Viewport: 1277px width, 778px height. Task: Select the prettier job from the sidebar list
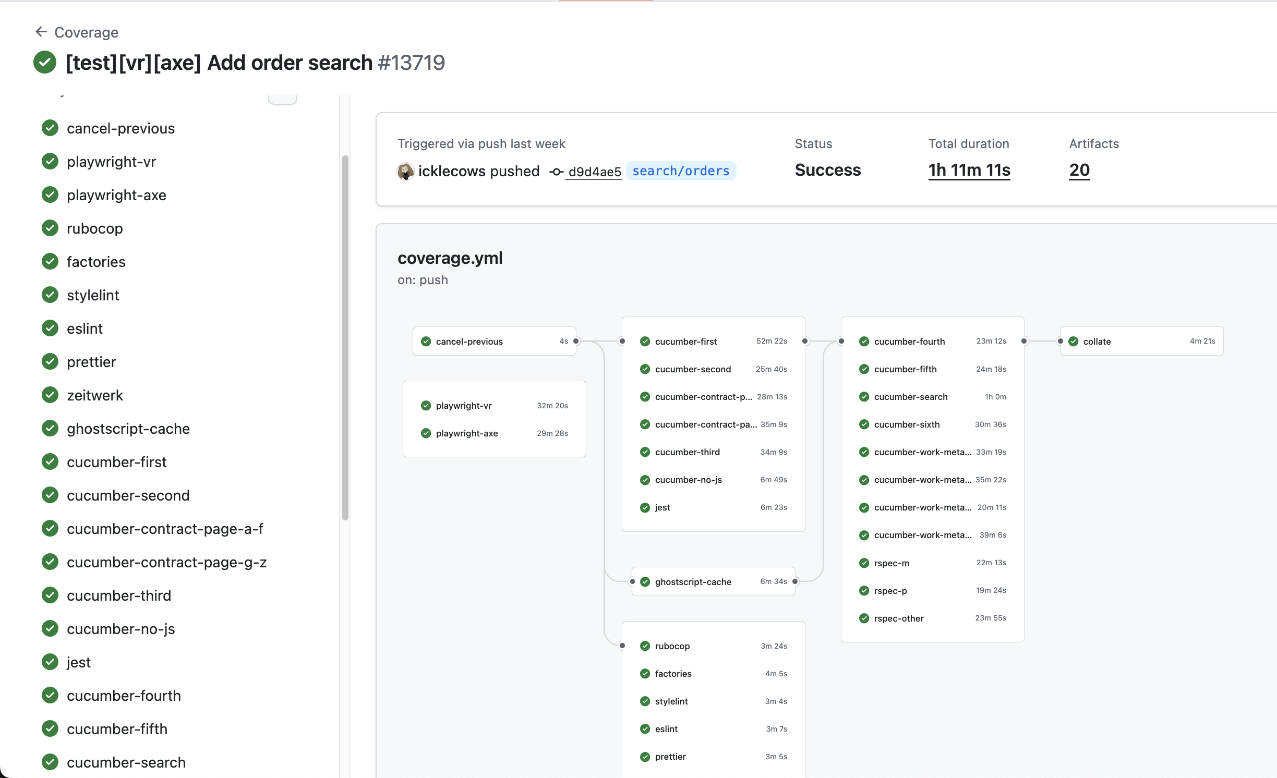point(92,361)
